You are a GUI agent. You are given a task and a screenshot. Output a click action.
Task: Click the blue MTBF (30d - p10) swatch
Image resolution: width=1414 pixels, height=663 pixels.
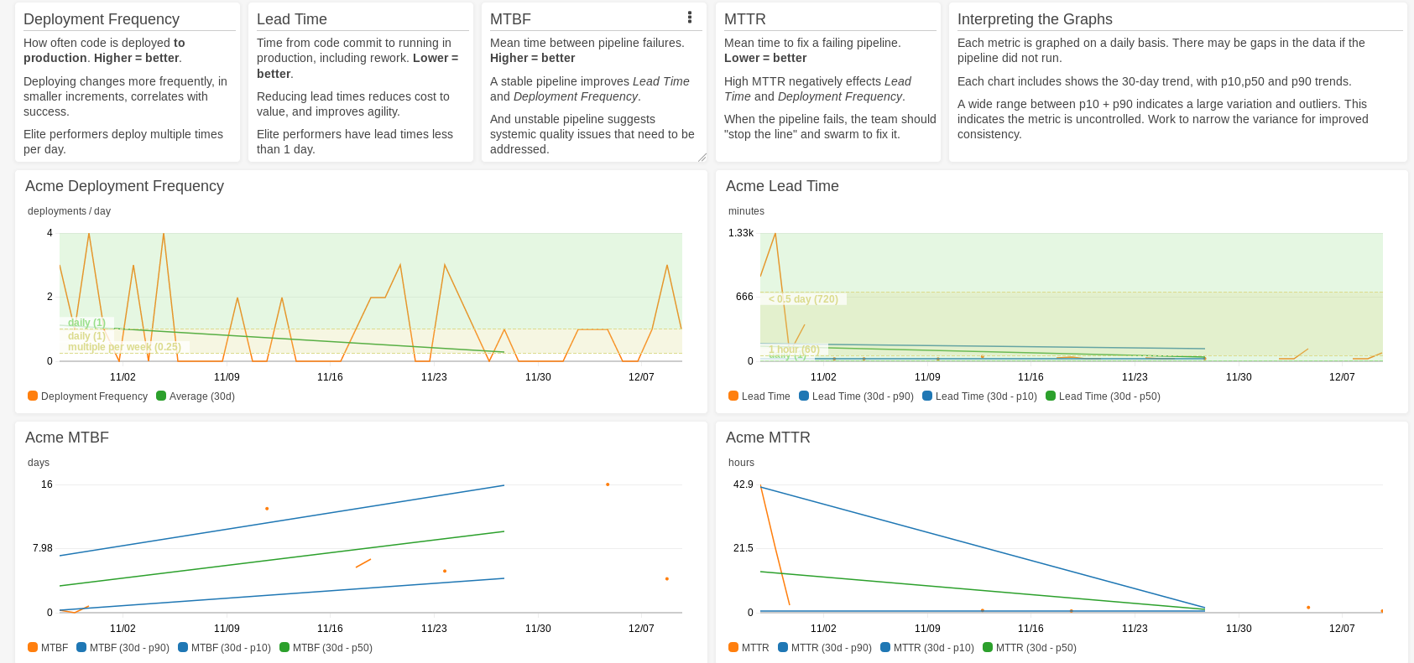(x=183, y=647)
